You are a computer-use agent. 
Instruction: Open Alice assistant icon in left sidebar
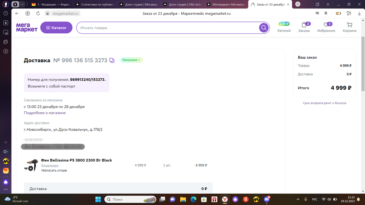pyautogui.click(x=6, y=182)
